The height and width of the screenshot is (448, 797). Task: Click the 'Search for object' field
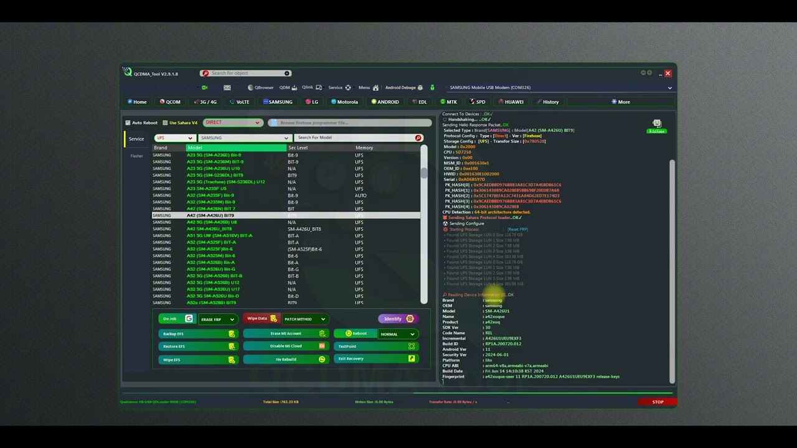point(247,73)
